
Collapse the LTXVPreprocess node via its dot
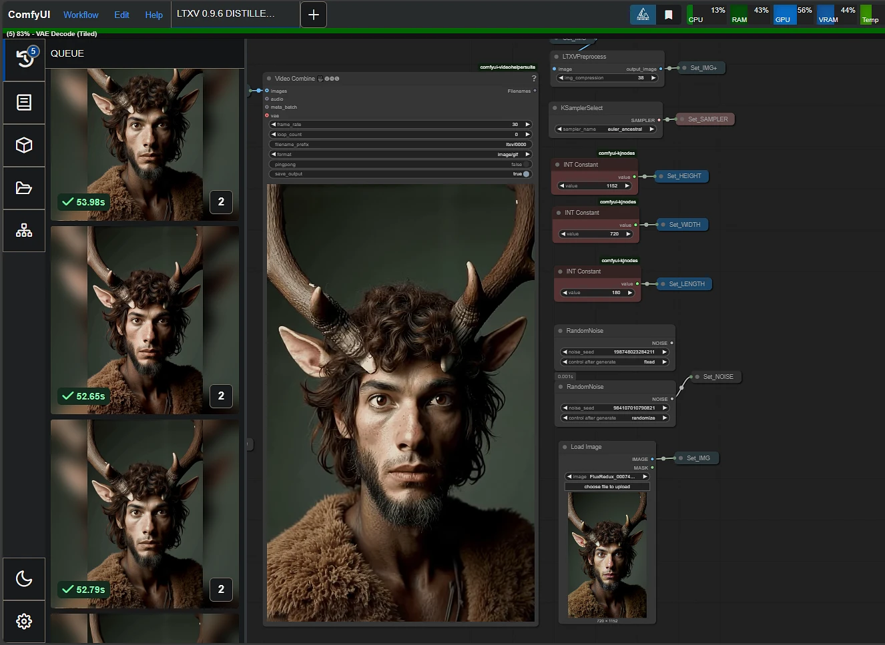556,57
